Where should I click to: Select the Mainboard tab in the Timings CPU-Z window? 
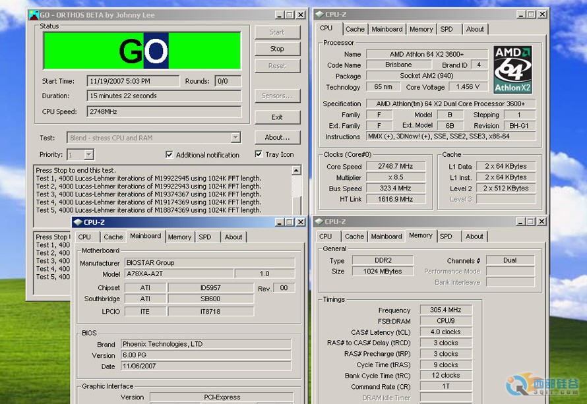click(386, 237)
